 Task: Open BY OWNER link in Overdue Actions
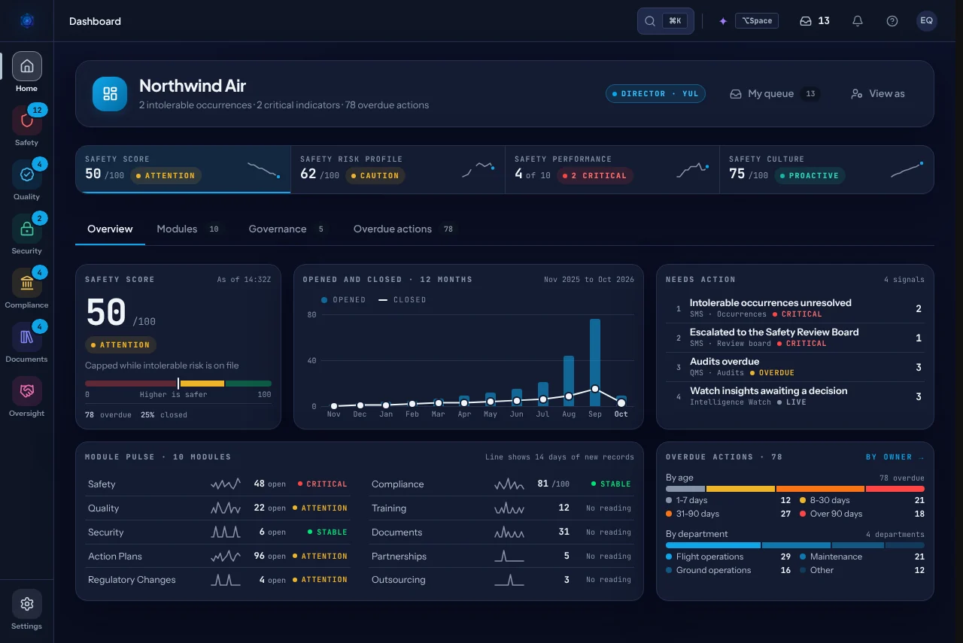[x=895, y=457]
